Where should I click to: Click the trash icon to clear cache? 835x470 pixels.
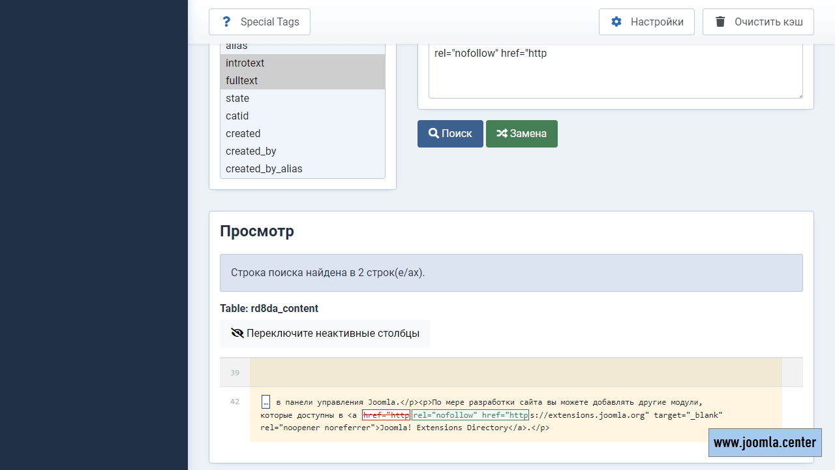(720, 22)
